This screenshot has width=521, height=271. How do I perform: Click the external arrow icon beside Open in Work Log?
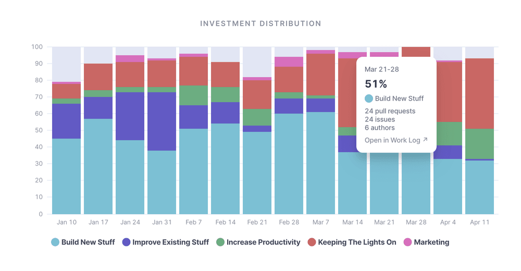[425, 140]
